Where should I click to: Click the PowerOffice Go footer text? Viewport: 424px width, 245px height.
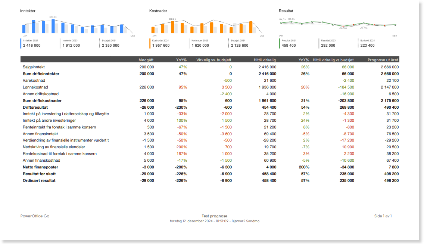[35, 216]
